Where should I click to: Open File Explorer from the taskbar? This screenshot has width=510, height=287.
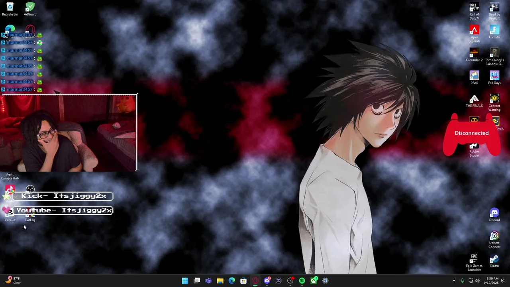(220, 281)
